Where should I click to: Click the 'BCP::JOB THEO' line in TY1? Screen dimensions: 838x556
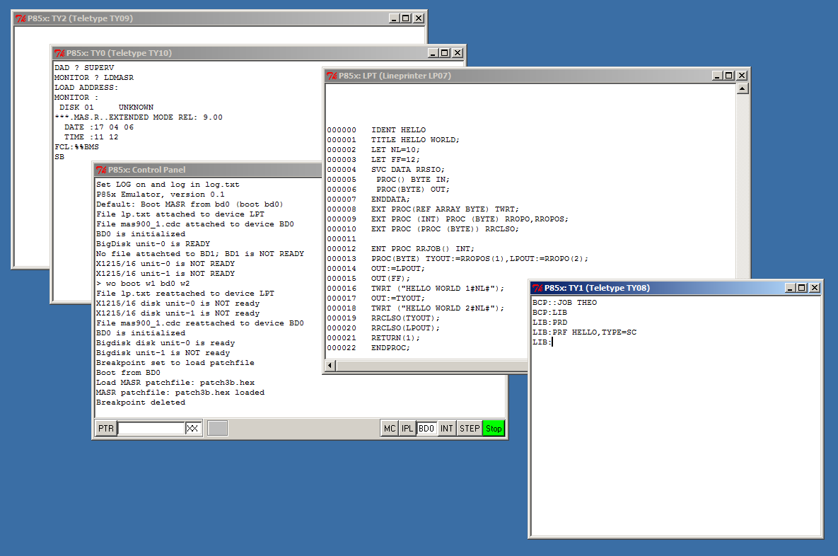(565, 303)
